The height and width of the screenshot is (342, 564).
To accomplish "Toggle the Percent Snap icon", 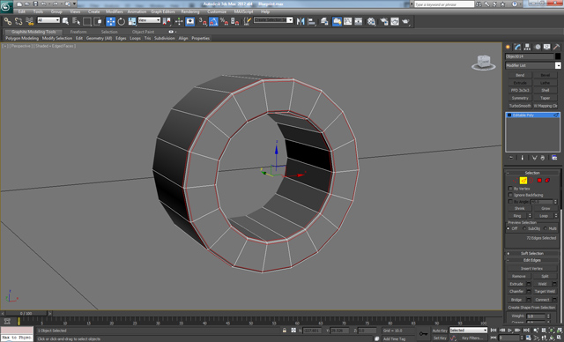I will click(x=224, y=21).
